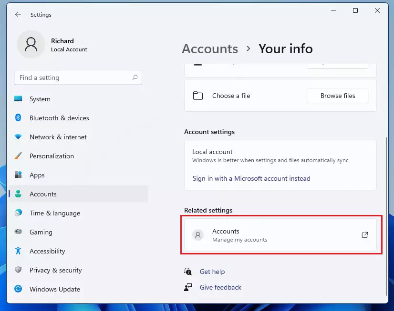Maximize the Settings window
The image size is (394, 311).
[x=355, y=10]
